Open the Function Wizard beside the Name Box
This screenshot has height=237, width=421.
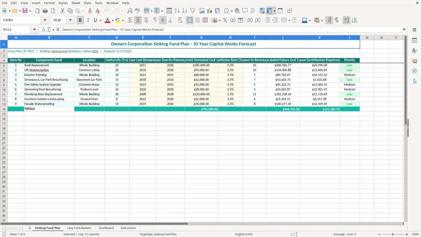click(44, 30)
